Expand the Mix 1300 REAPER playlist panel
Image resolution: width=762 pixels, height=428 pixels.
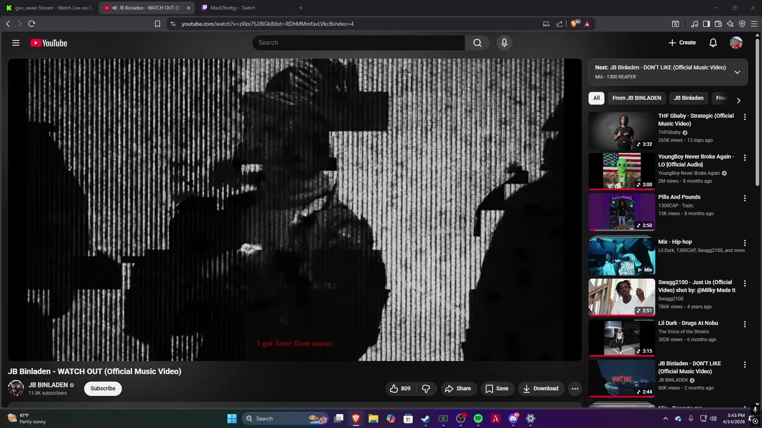[x=737, y=72]
